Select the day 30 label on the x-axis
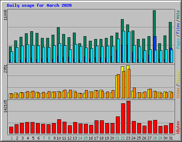 point(165,138)
